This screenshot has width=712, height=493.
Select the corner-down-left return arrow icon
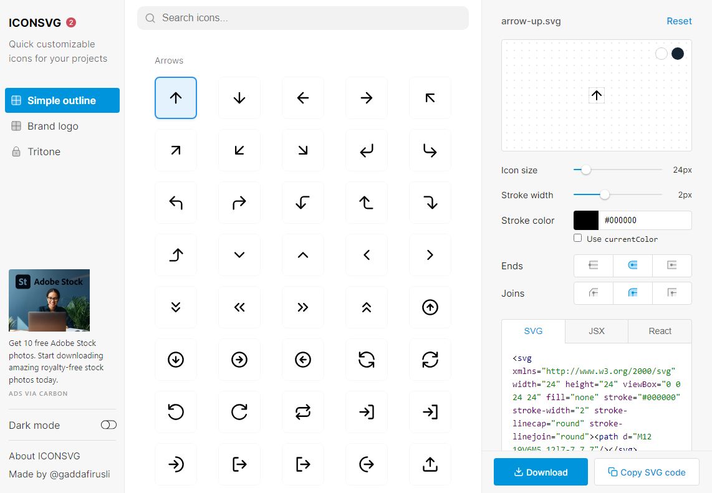point(367,150)
